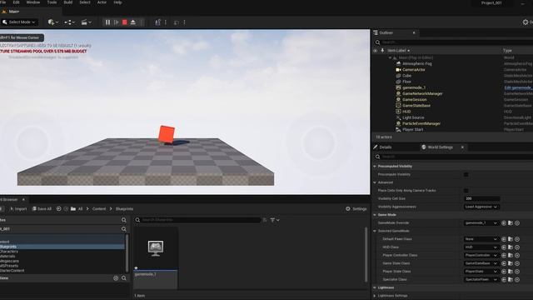Open Visibility Aggressiveness dropdown
The width and height of the screenshot is (533, 300).
click(x=481, y=207)
